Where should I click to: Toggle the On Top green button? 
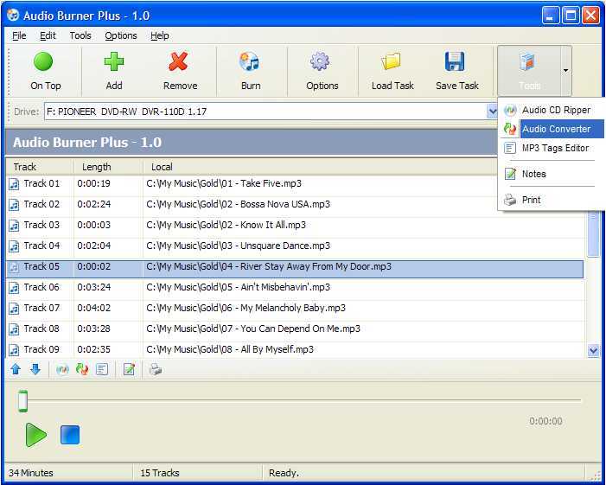coord(43,62)
